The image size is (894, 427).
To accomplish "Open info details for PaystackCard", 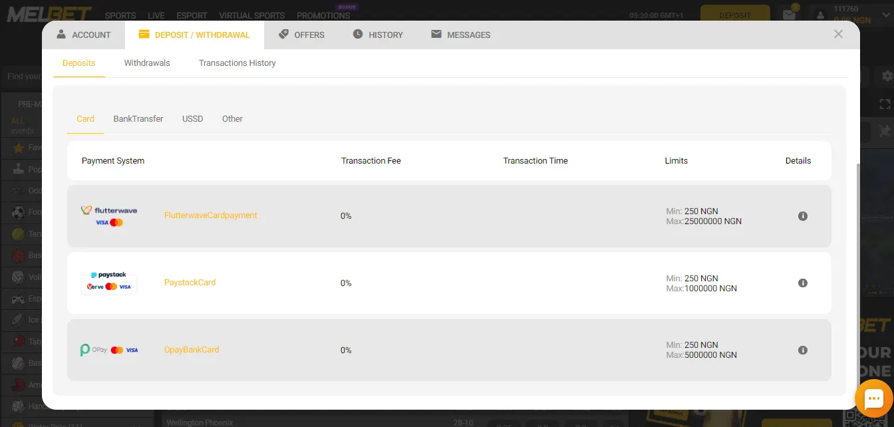I will (802, 283).
